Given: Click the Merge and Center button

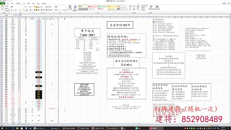Looking at the screenshot, I should (x=49, y=10).
